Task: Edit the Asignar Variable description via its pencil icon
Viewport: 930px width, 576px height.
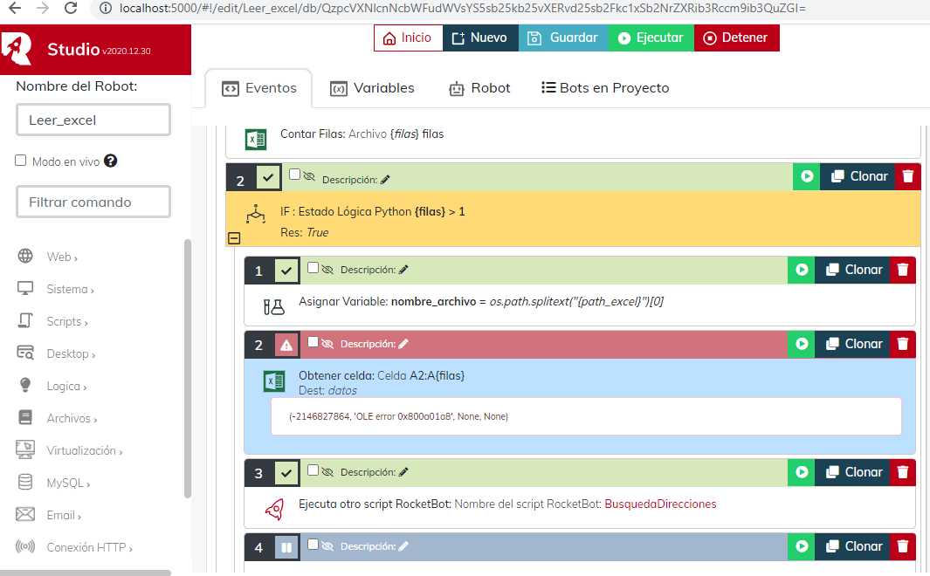Action: [403, 271]
